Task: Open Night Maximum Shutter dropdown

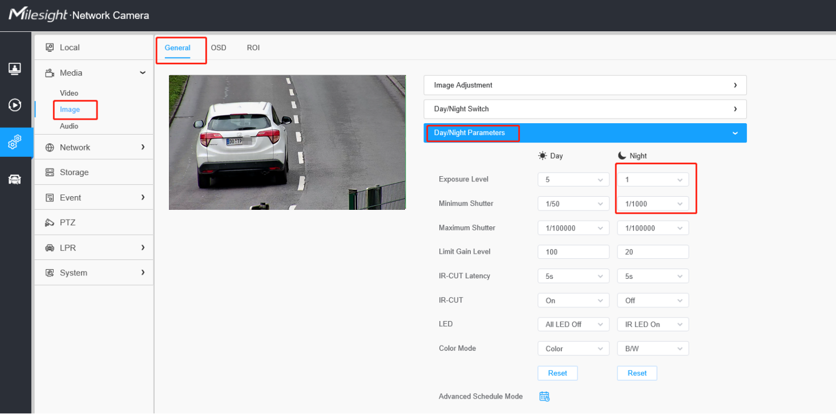Action: tap(653, 228)
